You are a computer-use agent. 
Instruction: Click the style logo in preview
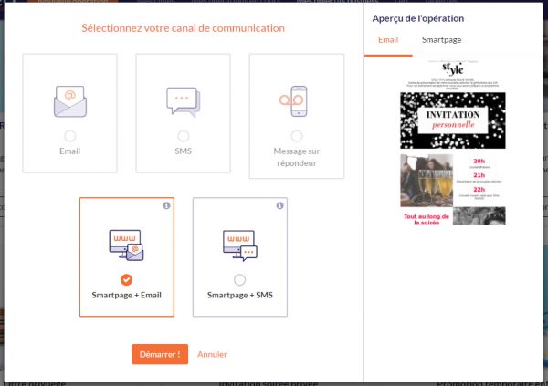click(x=453, y=68)
